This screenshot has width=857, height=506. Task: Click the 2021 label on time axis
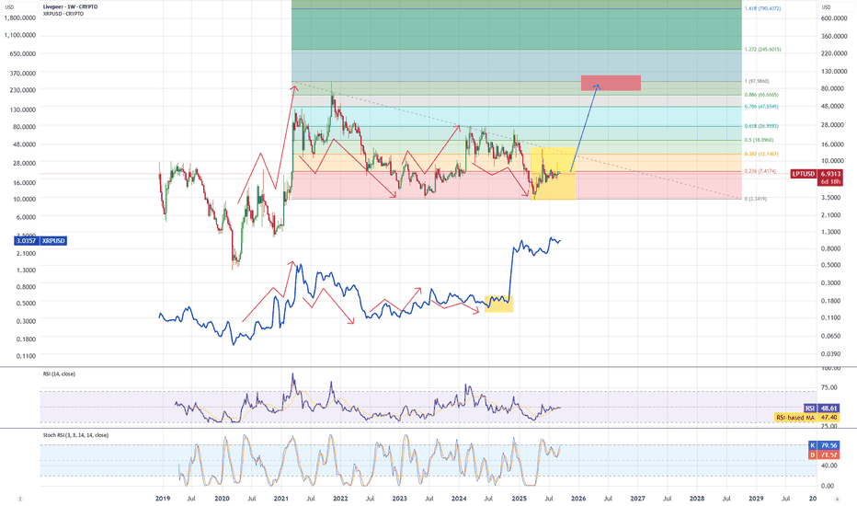coord(281,499)
